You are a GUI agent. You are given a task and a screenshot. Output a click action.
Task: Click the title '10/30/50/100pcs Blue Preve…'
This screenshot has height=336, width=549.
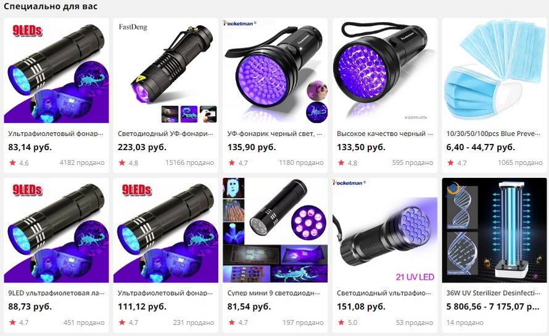click(x=493, y=133)
